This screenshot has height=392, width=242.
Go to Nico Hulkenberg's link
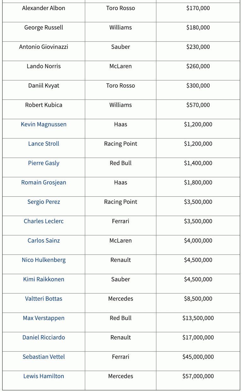(43, 260)
